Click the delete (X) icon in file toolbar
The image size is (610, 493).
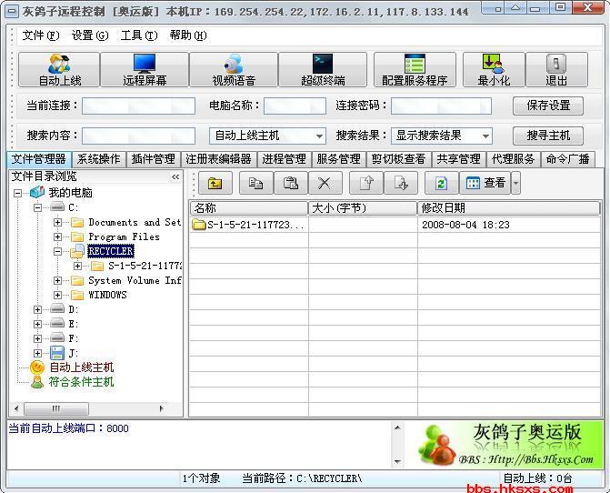click(x=324, y=183)
